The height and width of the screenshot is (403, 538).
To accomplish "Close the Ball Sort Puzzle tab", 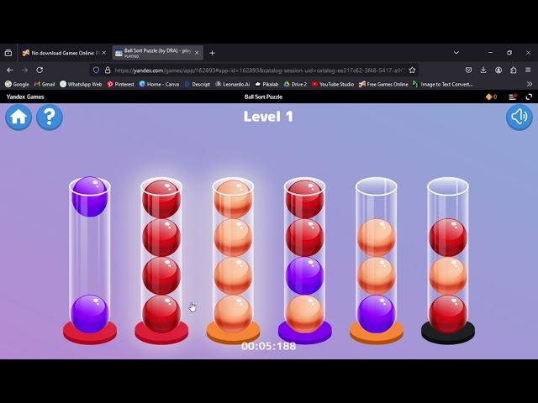I will pos(197,53).
